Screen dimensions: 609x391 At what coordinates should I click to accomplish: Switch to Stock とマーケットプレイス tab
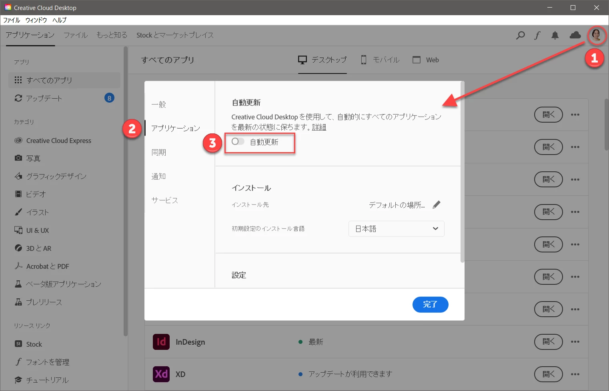pyautogui.click(x=175, y=35)
